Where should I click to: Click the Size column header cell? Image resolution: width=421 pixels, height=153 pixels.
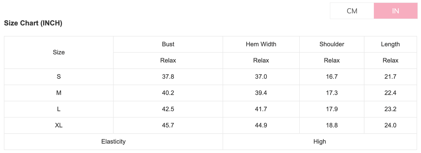[59, 52]
